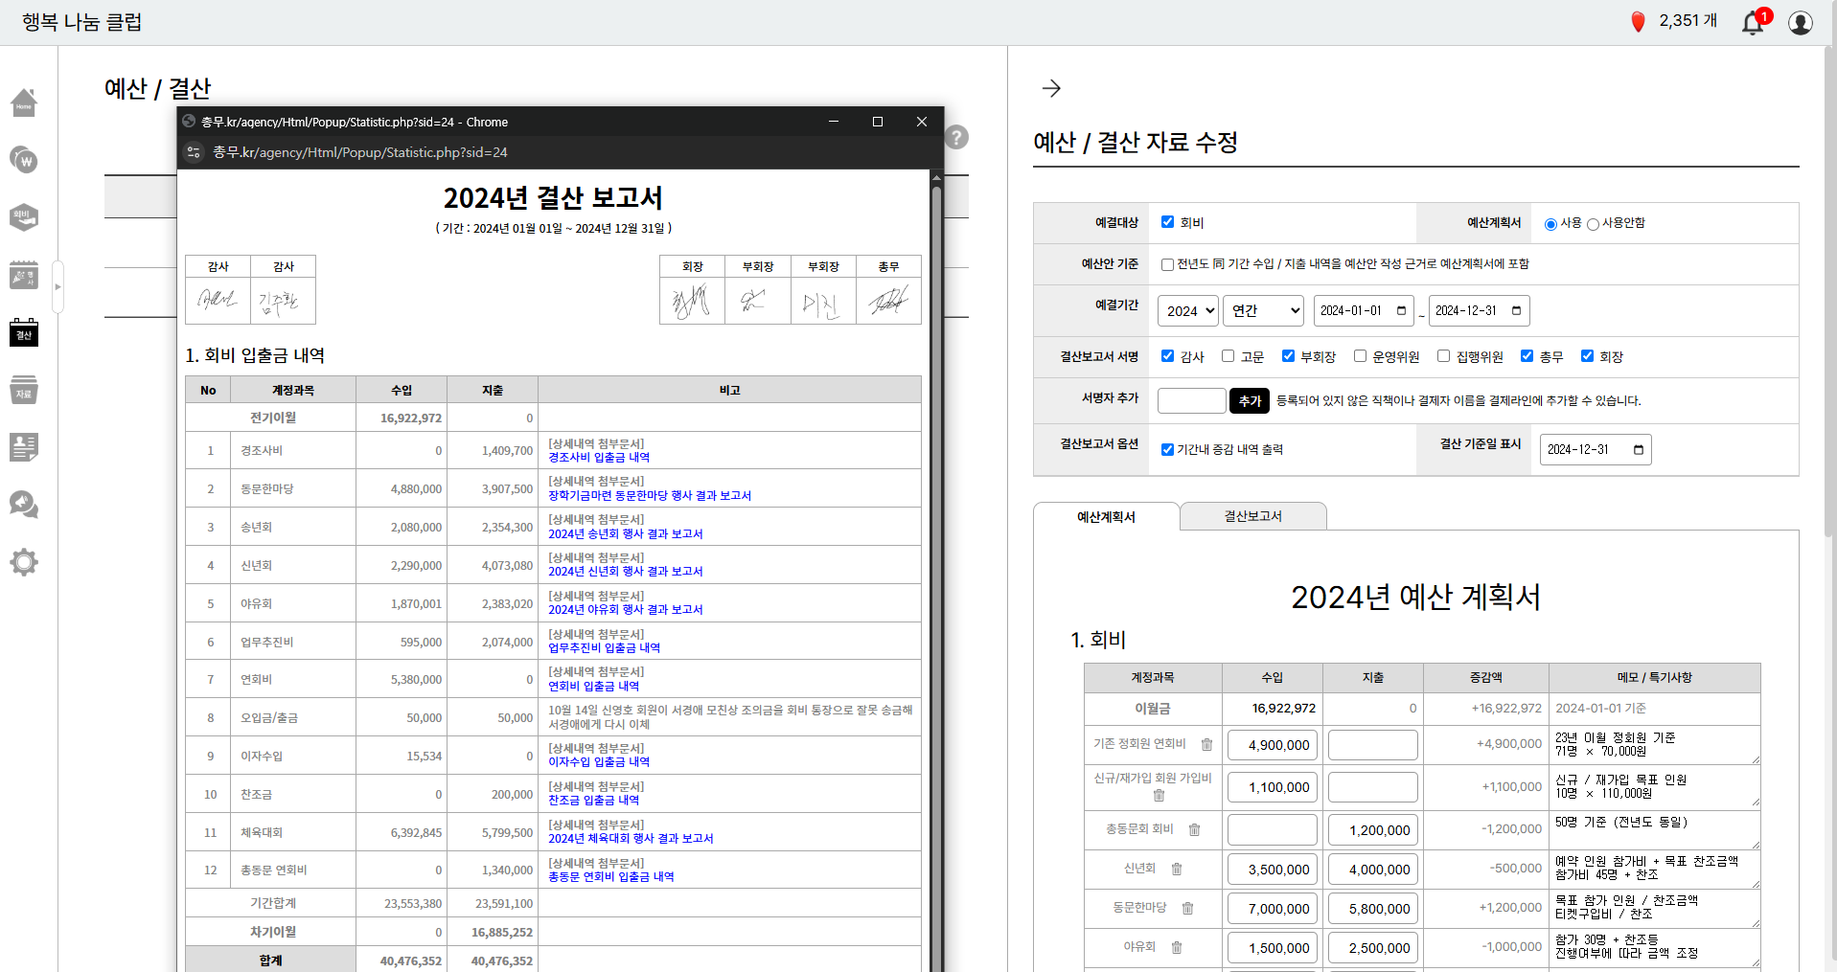
Task: Open the 2024년 체육대회 행사 결과 보고서 link
Action: click(631, 839)
